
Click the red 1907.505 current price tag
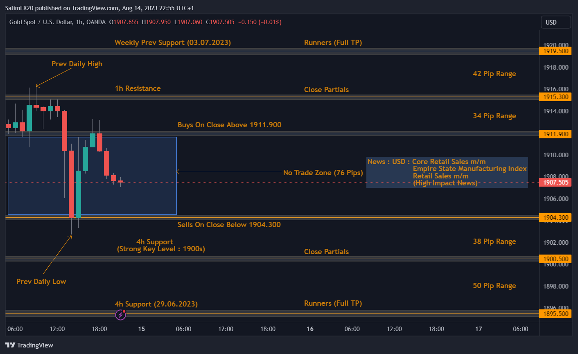[x=555, y=182]
